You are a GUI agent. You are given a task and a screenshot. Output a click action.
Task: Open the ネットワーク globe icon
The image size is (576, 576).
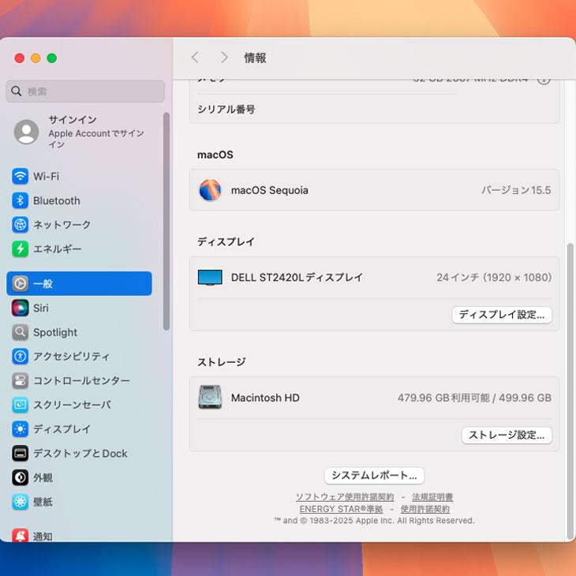(21, 225)
